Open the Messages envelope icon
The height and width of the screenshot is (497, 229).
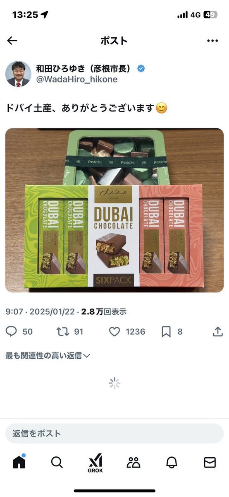point(210,462)
